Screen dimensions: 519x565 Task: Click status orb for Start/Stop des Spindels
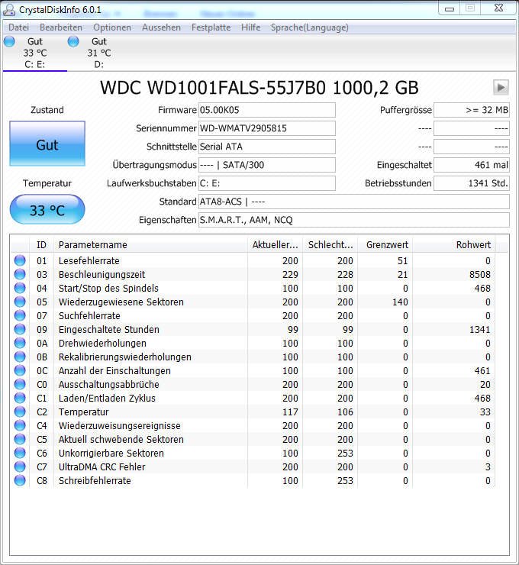point(20,288)
